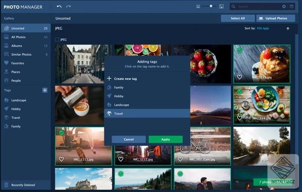
Task: Click the Places pin icon in sidebar
Action: click(x=6, y=72)
